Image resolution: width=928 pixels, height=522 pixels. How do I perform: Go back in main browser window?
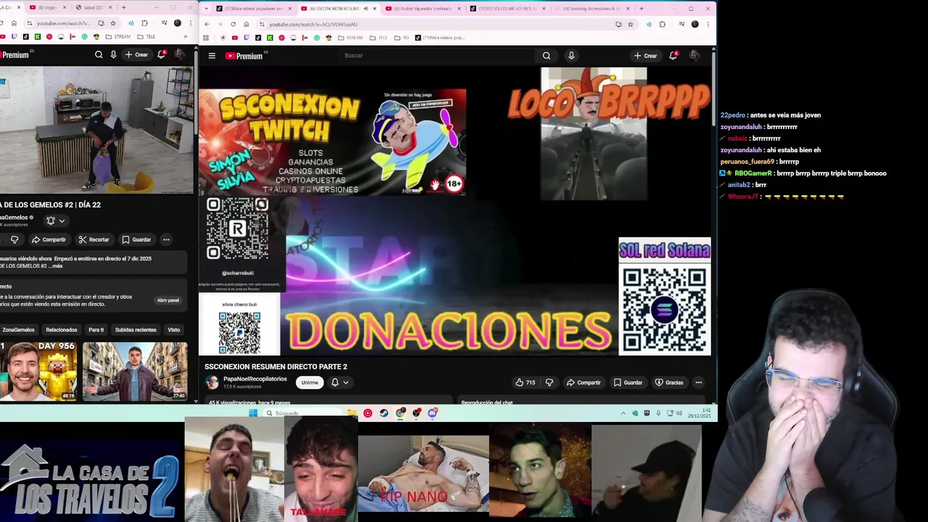point(207,24)
